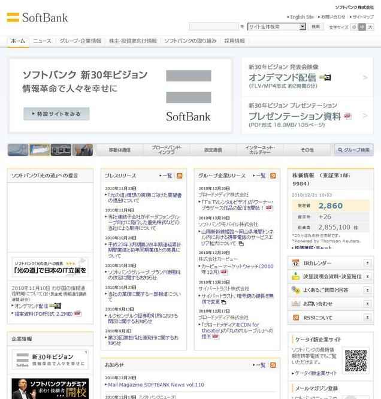Select the highlighted second banner thumbnail
The image size is (381, 399).
coord(40,150)
